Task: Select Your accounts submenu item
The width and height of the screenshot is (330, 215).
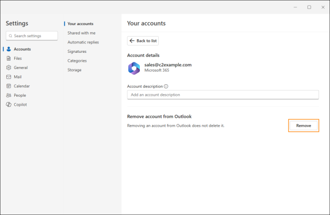Action: point(80,24)
